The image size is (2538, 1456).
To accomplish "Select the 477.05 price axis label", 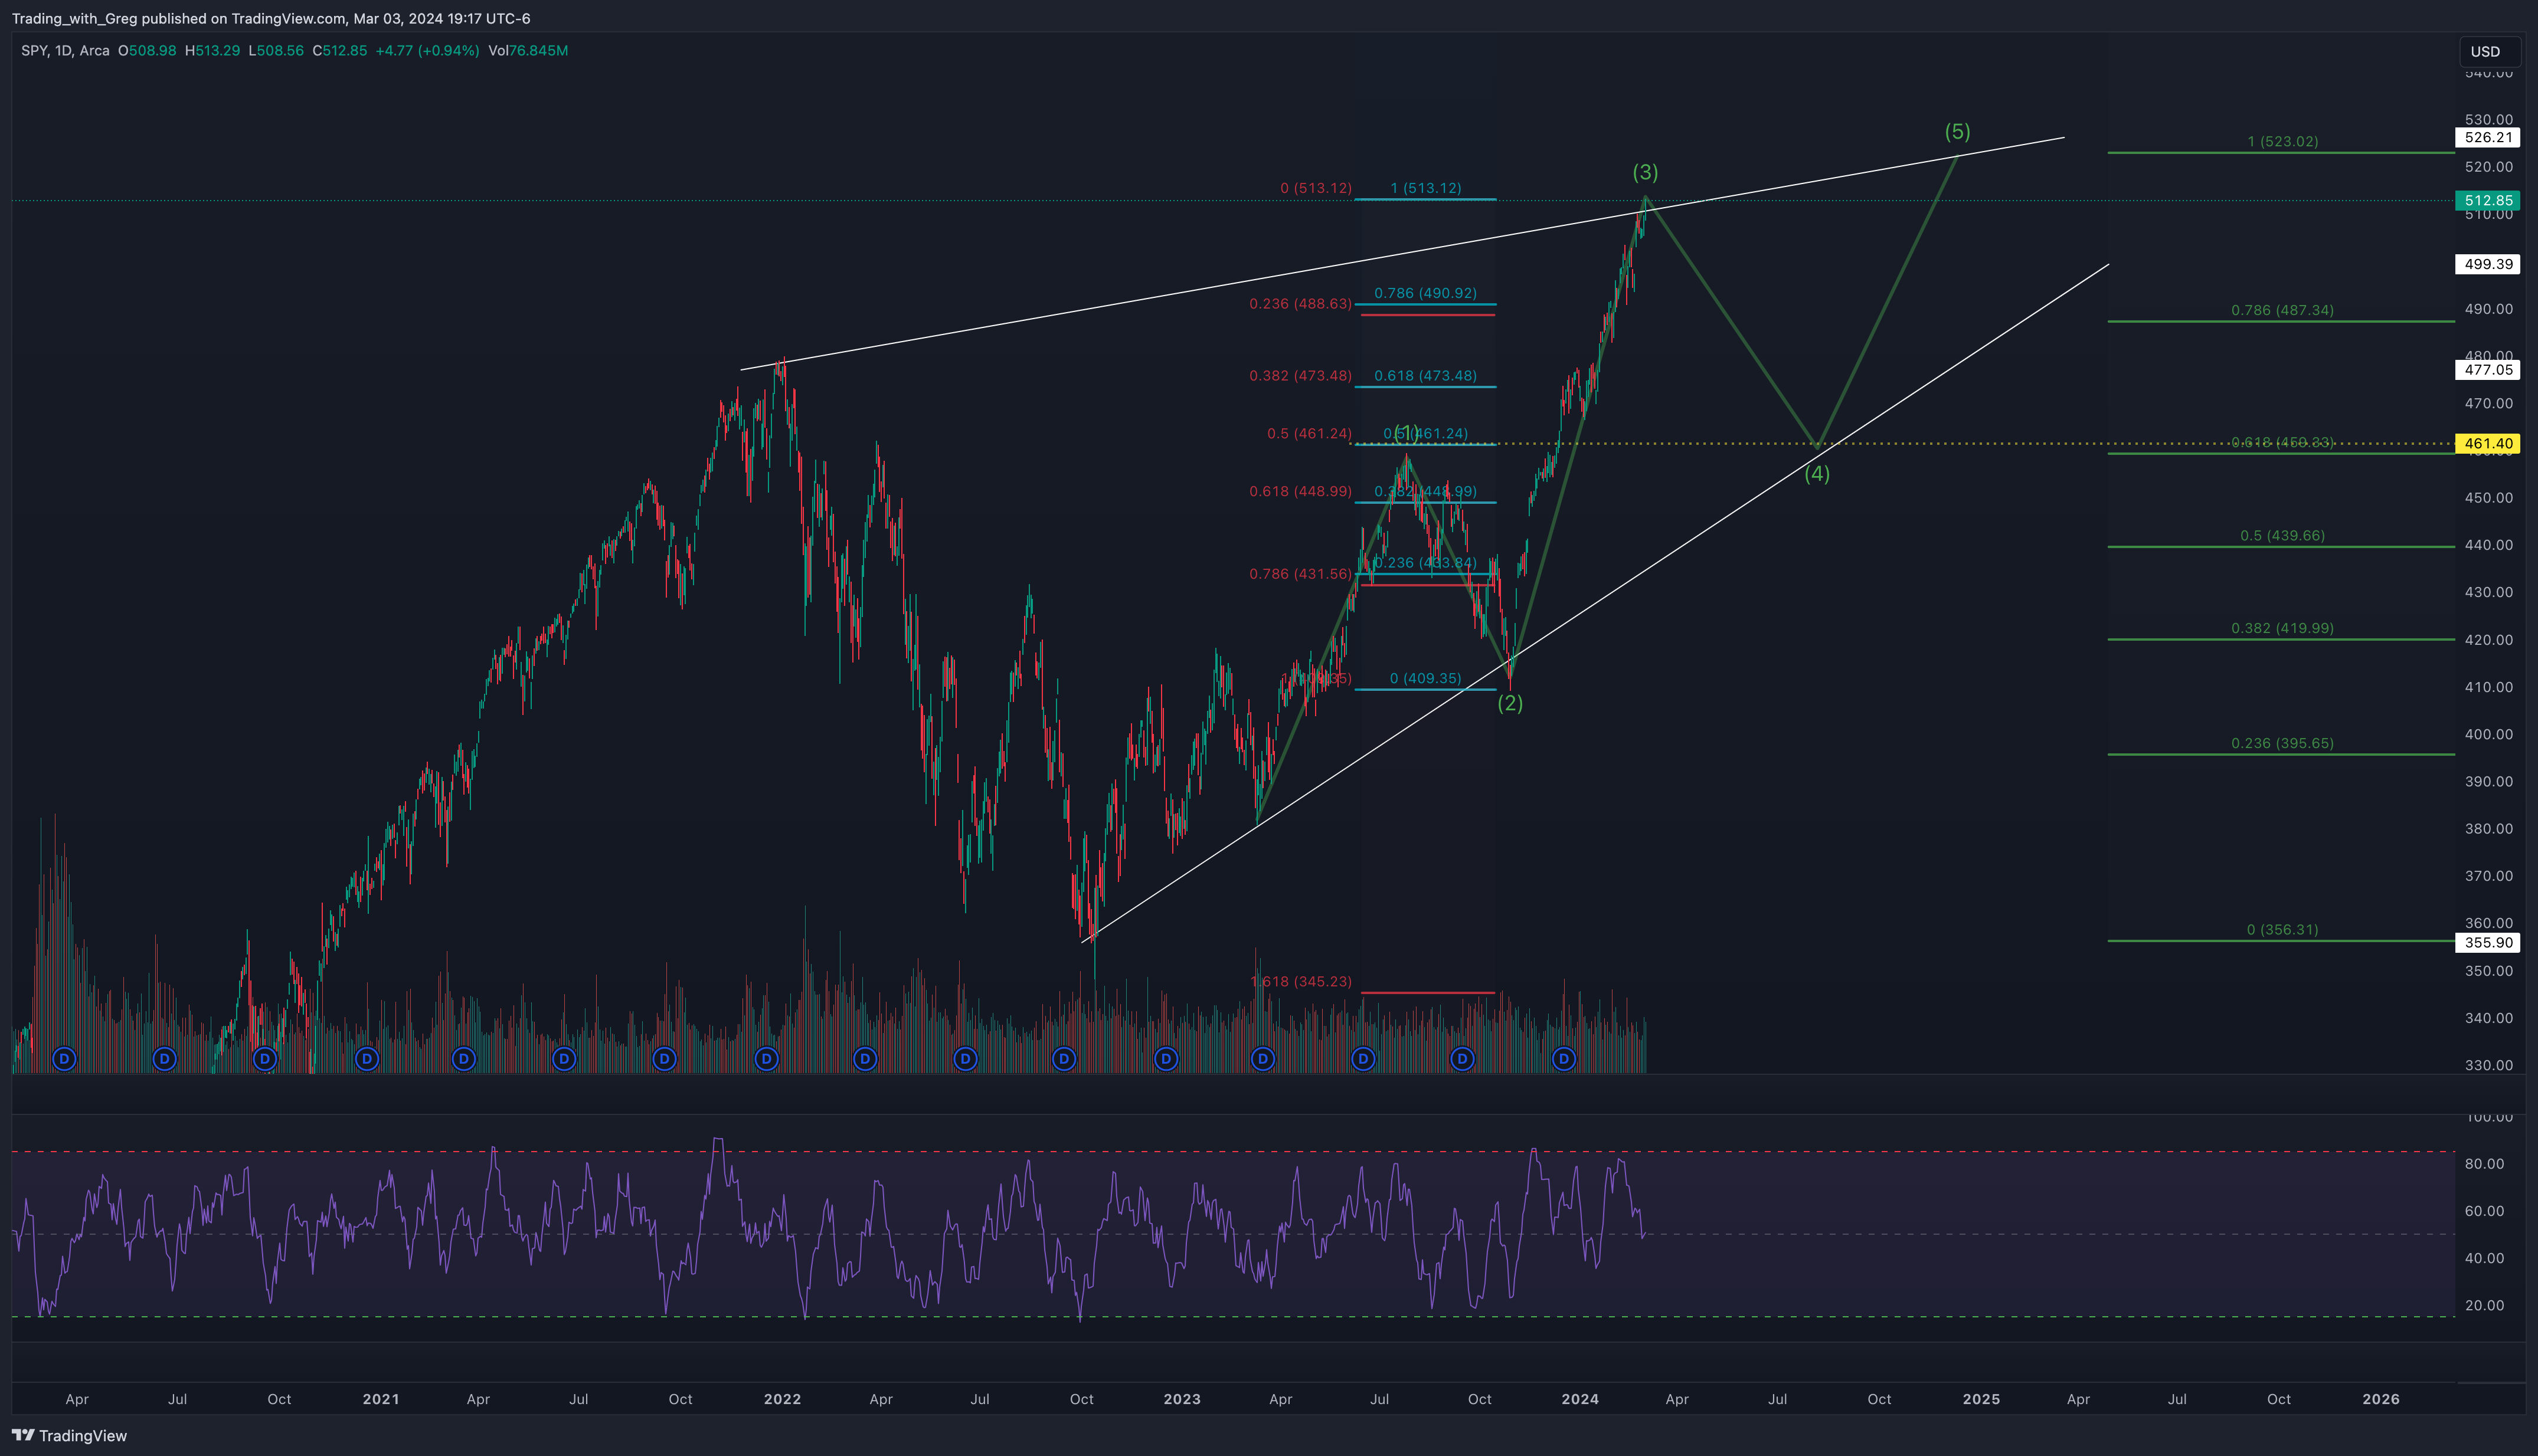I will pos(2488,370).
